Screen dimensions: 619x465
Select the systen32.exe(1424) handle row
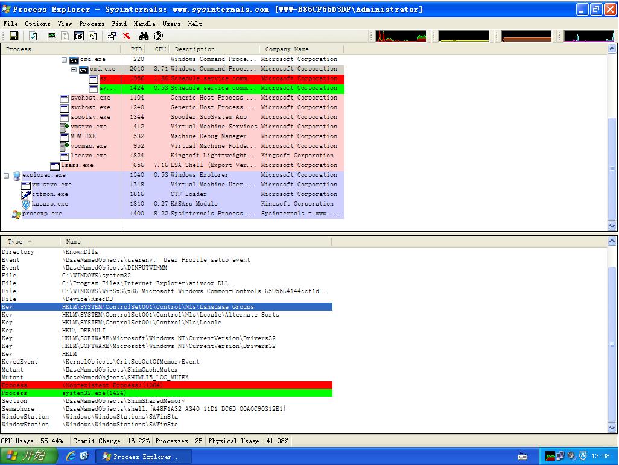click(166, 393)
